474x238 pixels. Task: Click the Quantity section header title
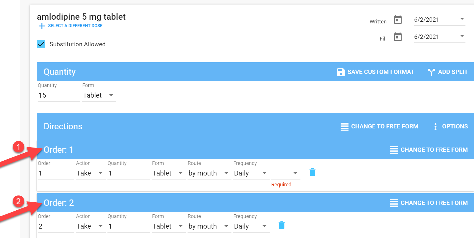tap(60, 72)
